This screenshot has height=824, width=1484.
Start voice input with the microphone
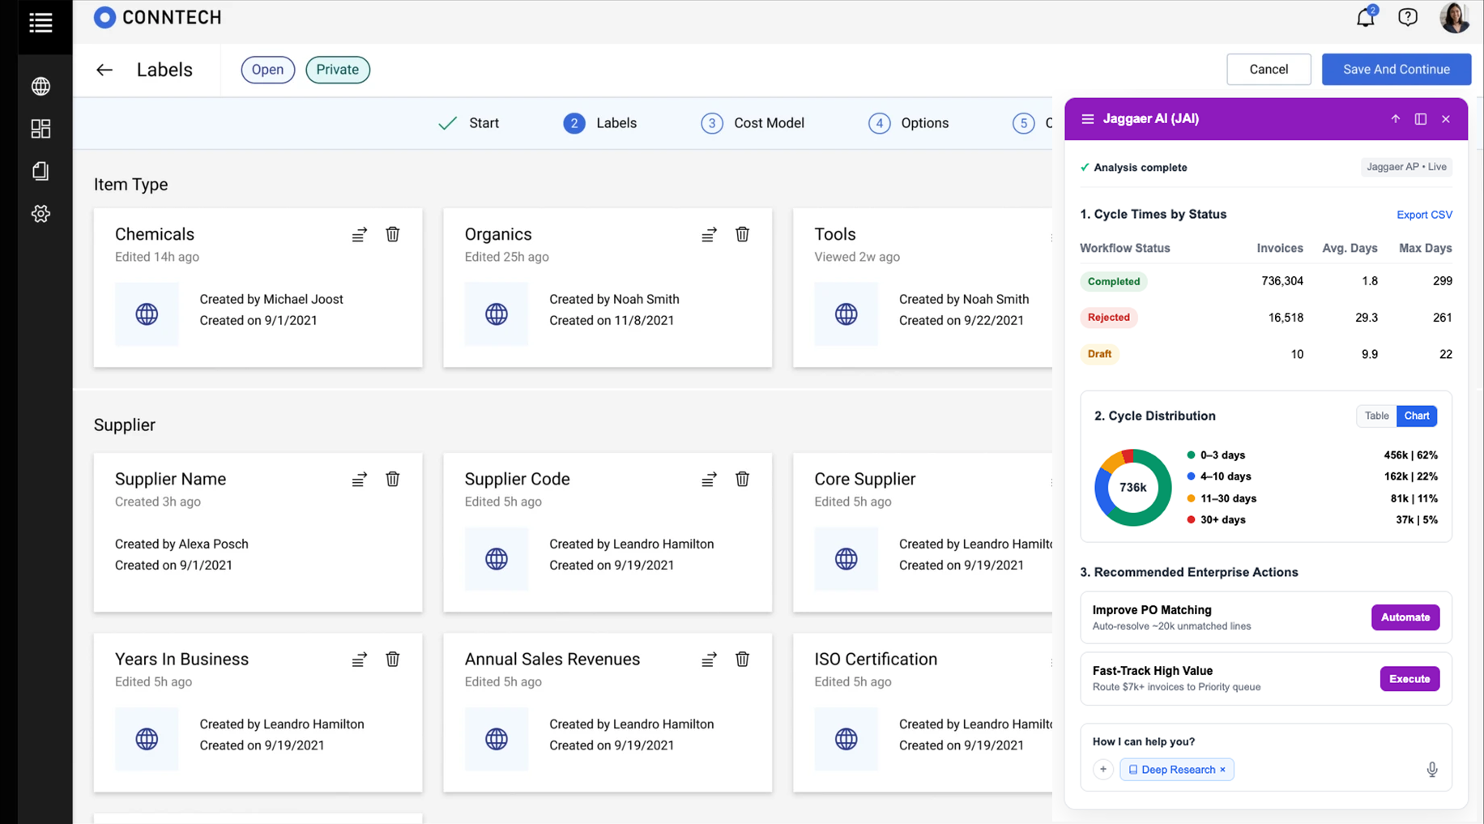(1432, 770)
